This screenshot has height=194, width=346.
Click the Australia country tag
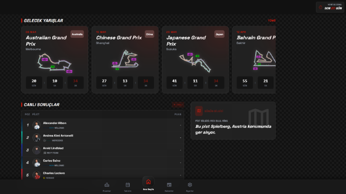[77, 34]
